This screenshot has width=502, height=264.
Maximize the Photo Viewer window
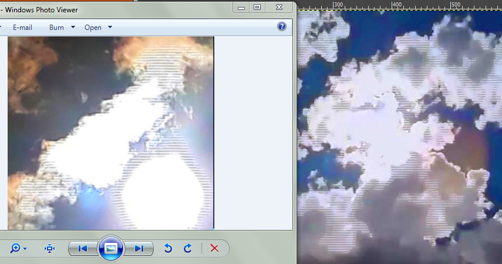(257, 7)
